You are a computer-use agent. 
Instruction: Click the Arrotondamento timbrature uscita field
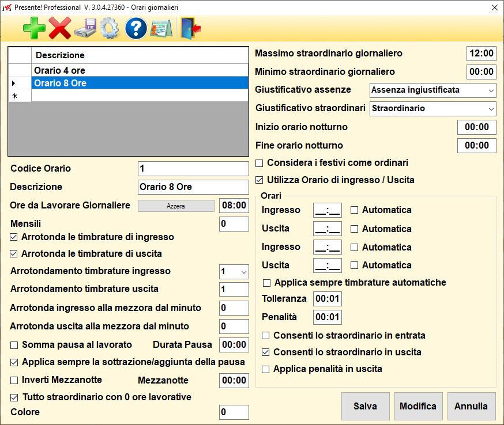[234, 290]
